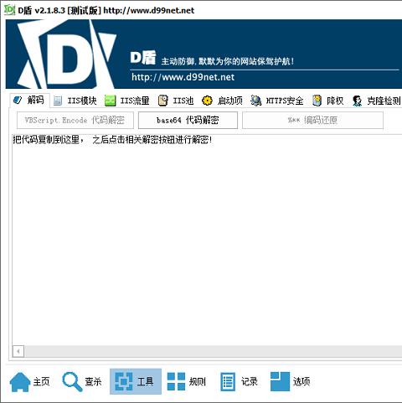Viewport: 402px width, 403px height.
Task: Select the 工具 tools icon
Action: [124, 381]
